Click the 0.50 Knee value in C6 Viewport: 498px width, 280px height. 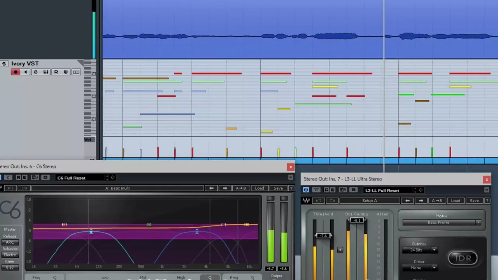[10, 267]
